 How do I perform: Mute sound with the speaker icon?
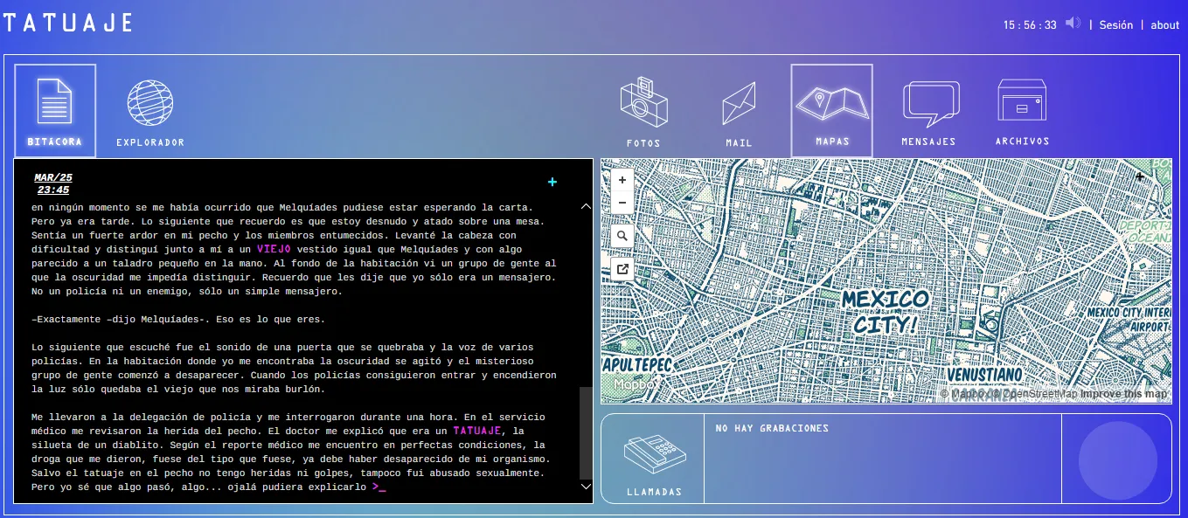[1073, 24]
